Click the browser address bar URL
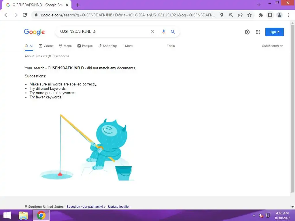This screenshot has height=221, width=295. coord(128,15)
